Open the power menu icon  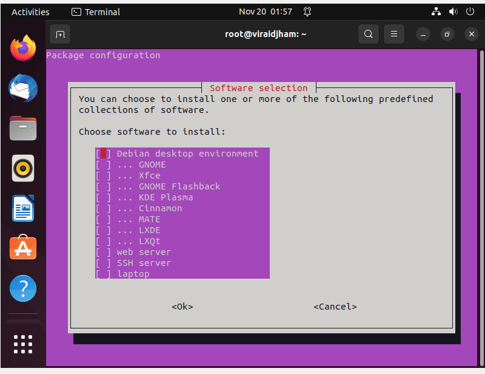470,12
